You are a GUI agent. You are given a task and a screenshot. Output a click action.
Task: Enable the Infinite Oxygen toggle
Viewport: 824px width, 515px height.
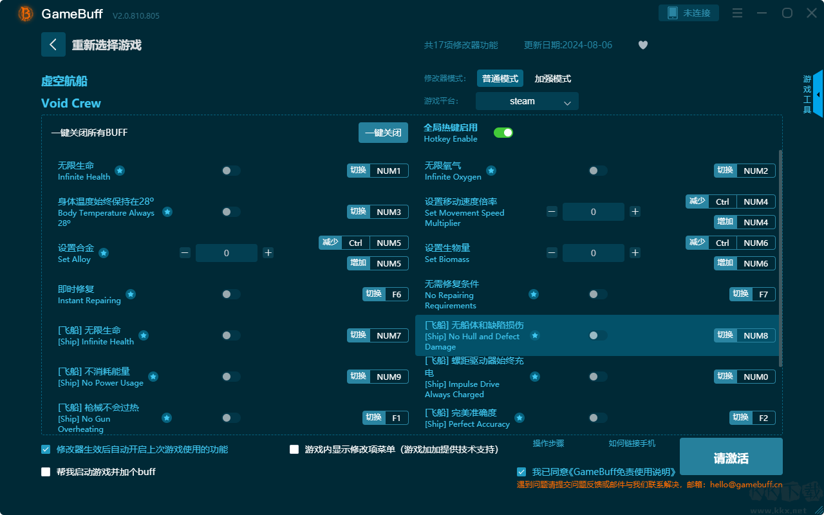point(598,171)
